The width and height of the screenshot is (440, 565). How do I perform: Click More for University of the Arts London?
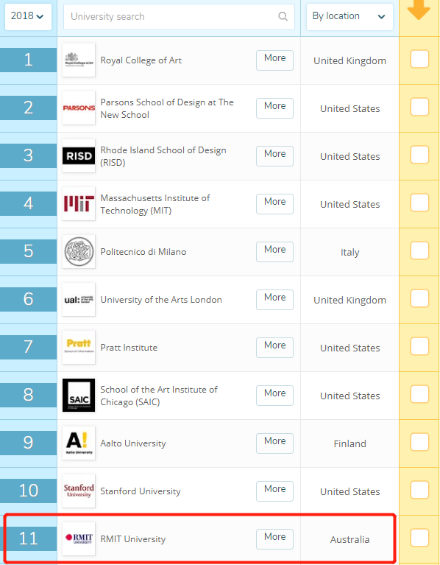[x=275, y=299]
